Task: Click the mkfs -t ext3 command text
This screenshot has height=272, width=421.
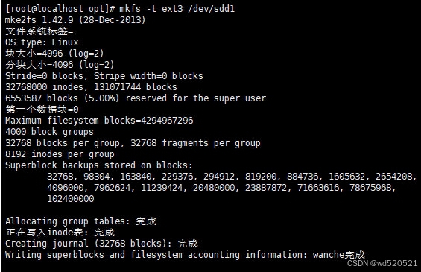Action: point(151,9)
